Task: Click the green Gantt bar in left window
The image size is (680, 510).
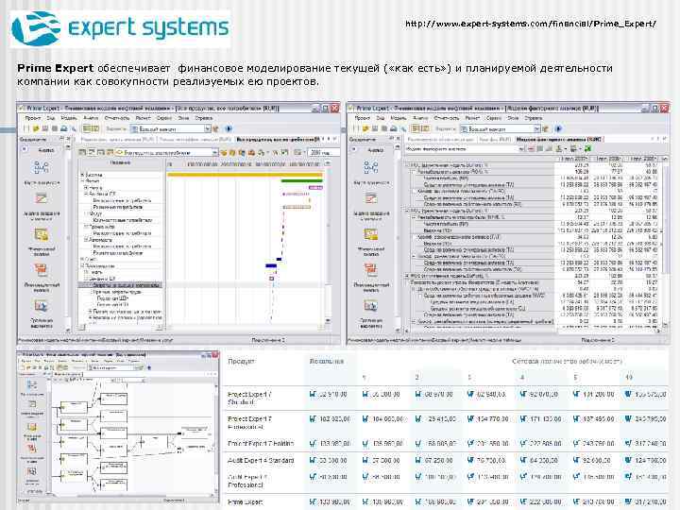Action: (302, 180)
